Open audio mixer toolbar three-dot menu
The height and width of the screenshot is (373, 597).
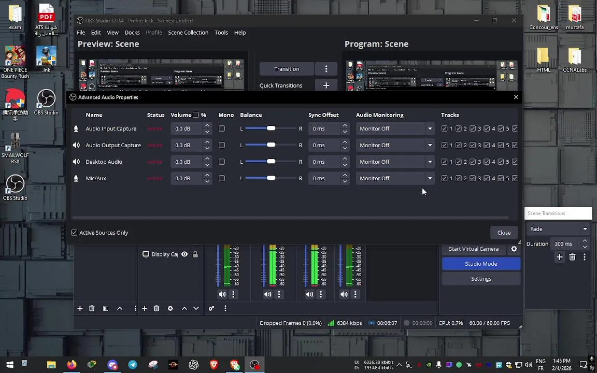(x=225, y=308)
